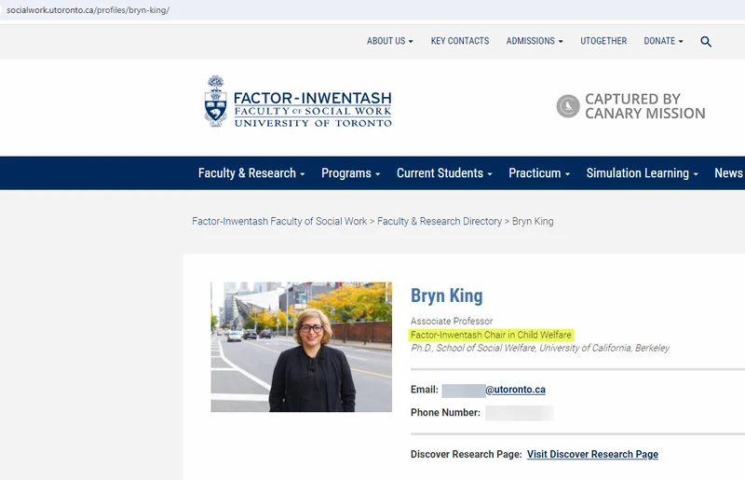Go to the Faculty & Research Directory breadcrumb
745x480 pixels.
(440, 222)
